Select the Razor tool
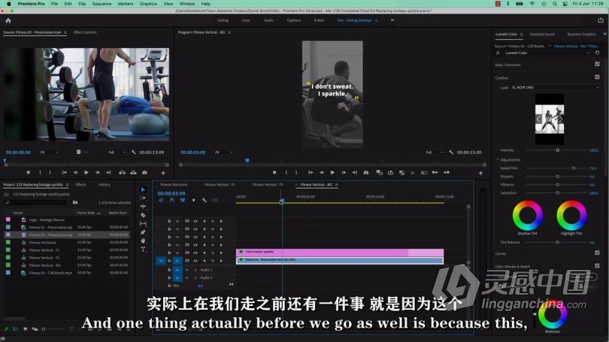 pyautogui.click(x=143, y=215)
